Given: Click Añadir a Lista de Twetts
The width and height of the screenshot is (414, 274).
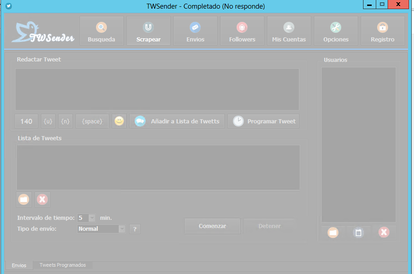Looking at the screenshot, I should point(177,121).
